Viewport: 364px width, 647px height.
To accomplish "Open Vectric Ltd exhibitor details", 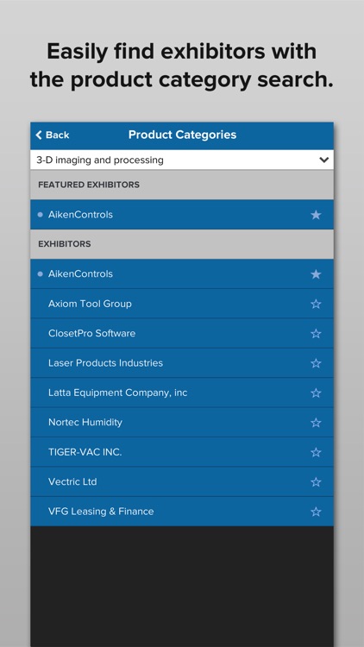I will (182, 482).
